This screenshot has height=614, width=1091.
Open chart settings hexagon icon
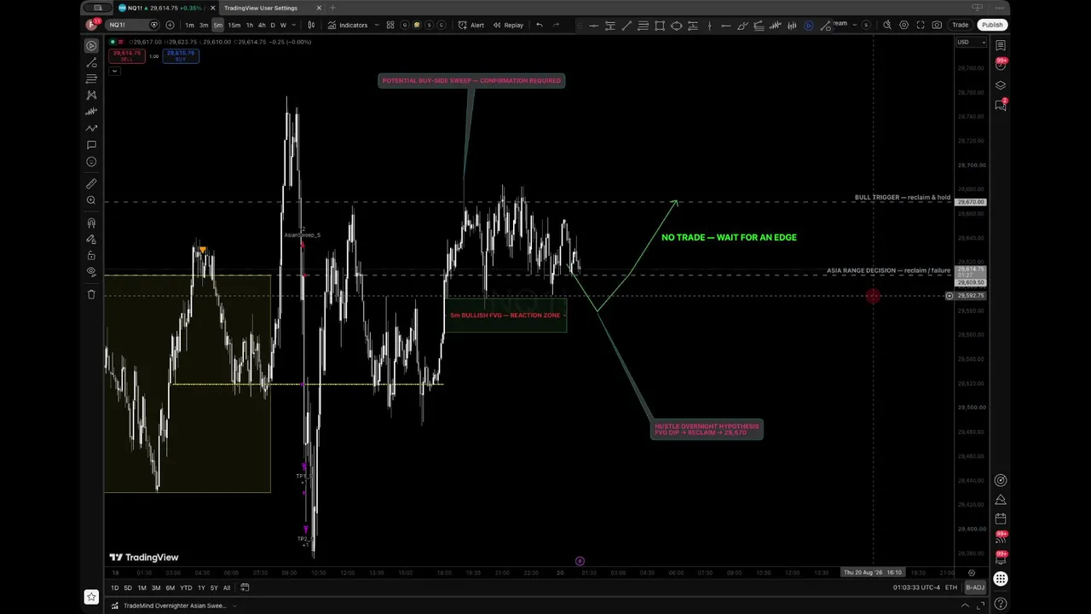click(x=904, y=25)
